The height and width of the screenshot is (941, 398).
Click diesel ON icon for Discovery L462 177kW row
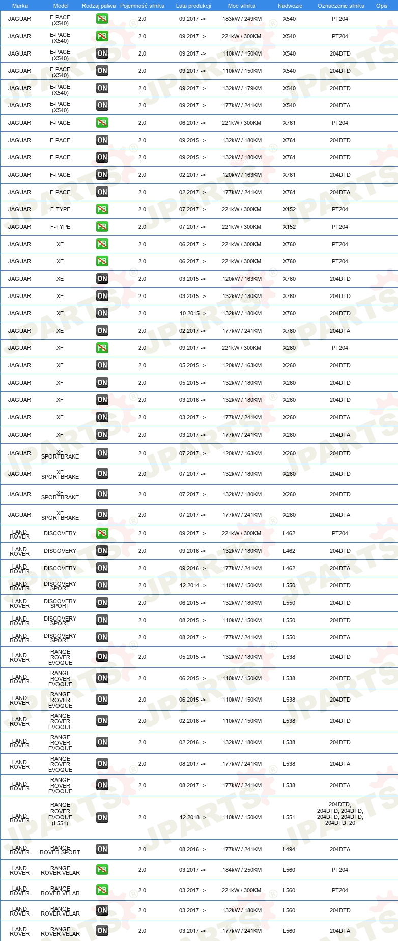pyautogui.click(x=102, y=568)
